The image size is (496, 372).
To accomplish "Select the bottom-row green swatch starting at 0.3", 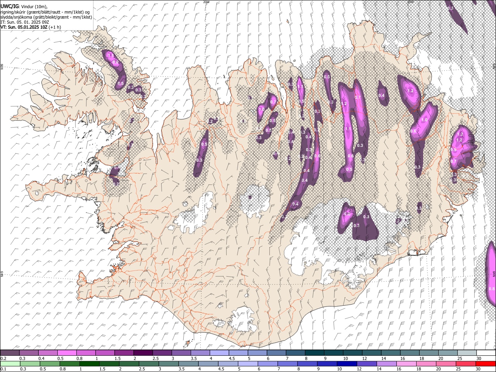I will point(30,363).
